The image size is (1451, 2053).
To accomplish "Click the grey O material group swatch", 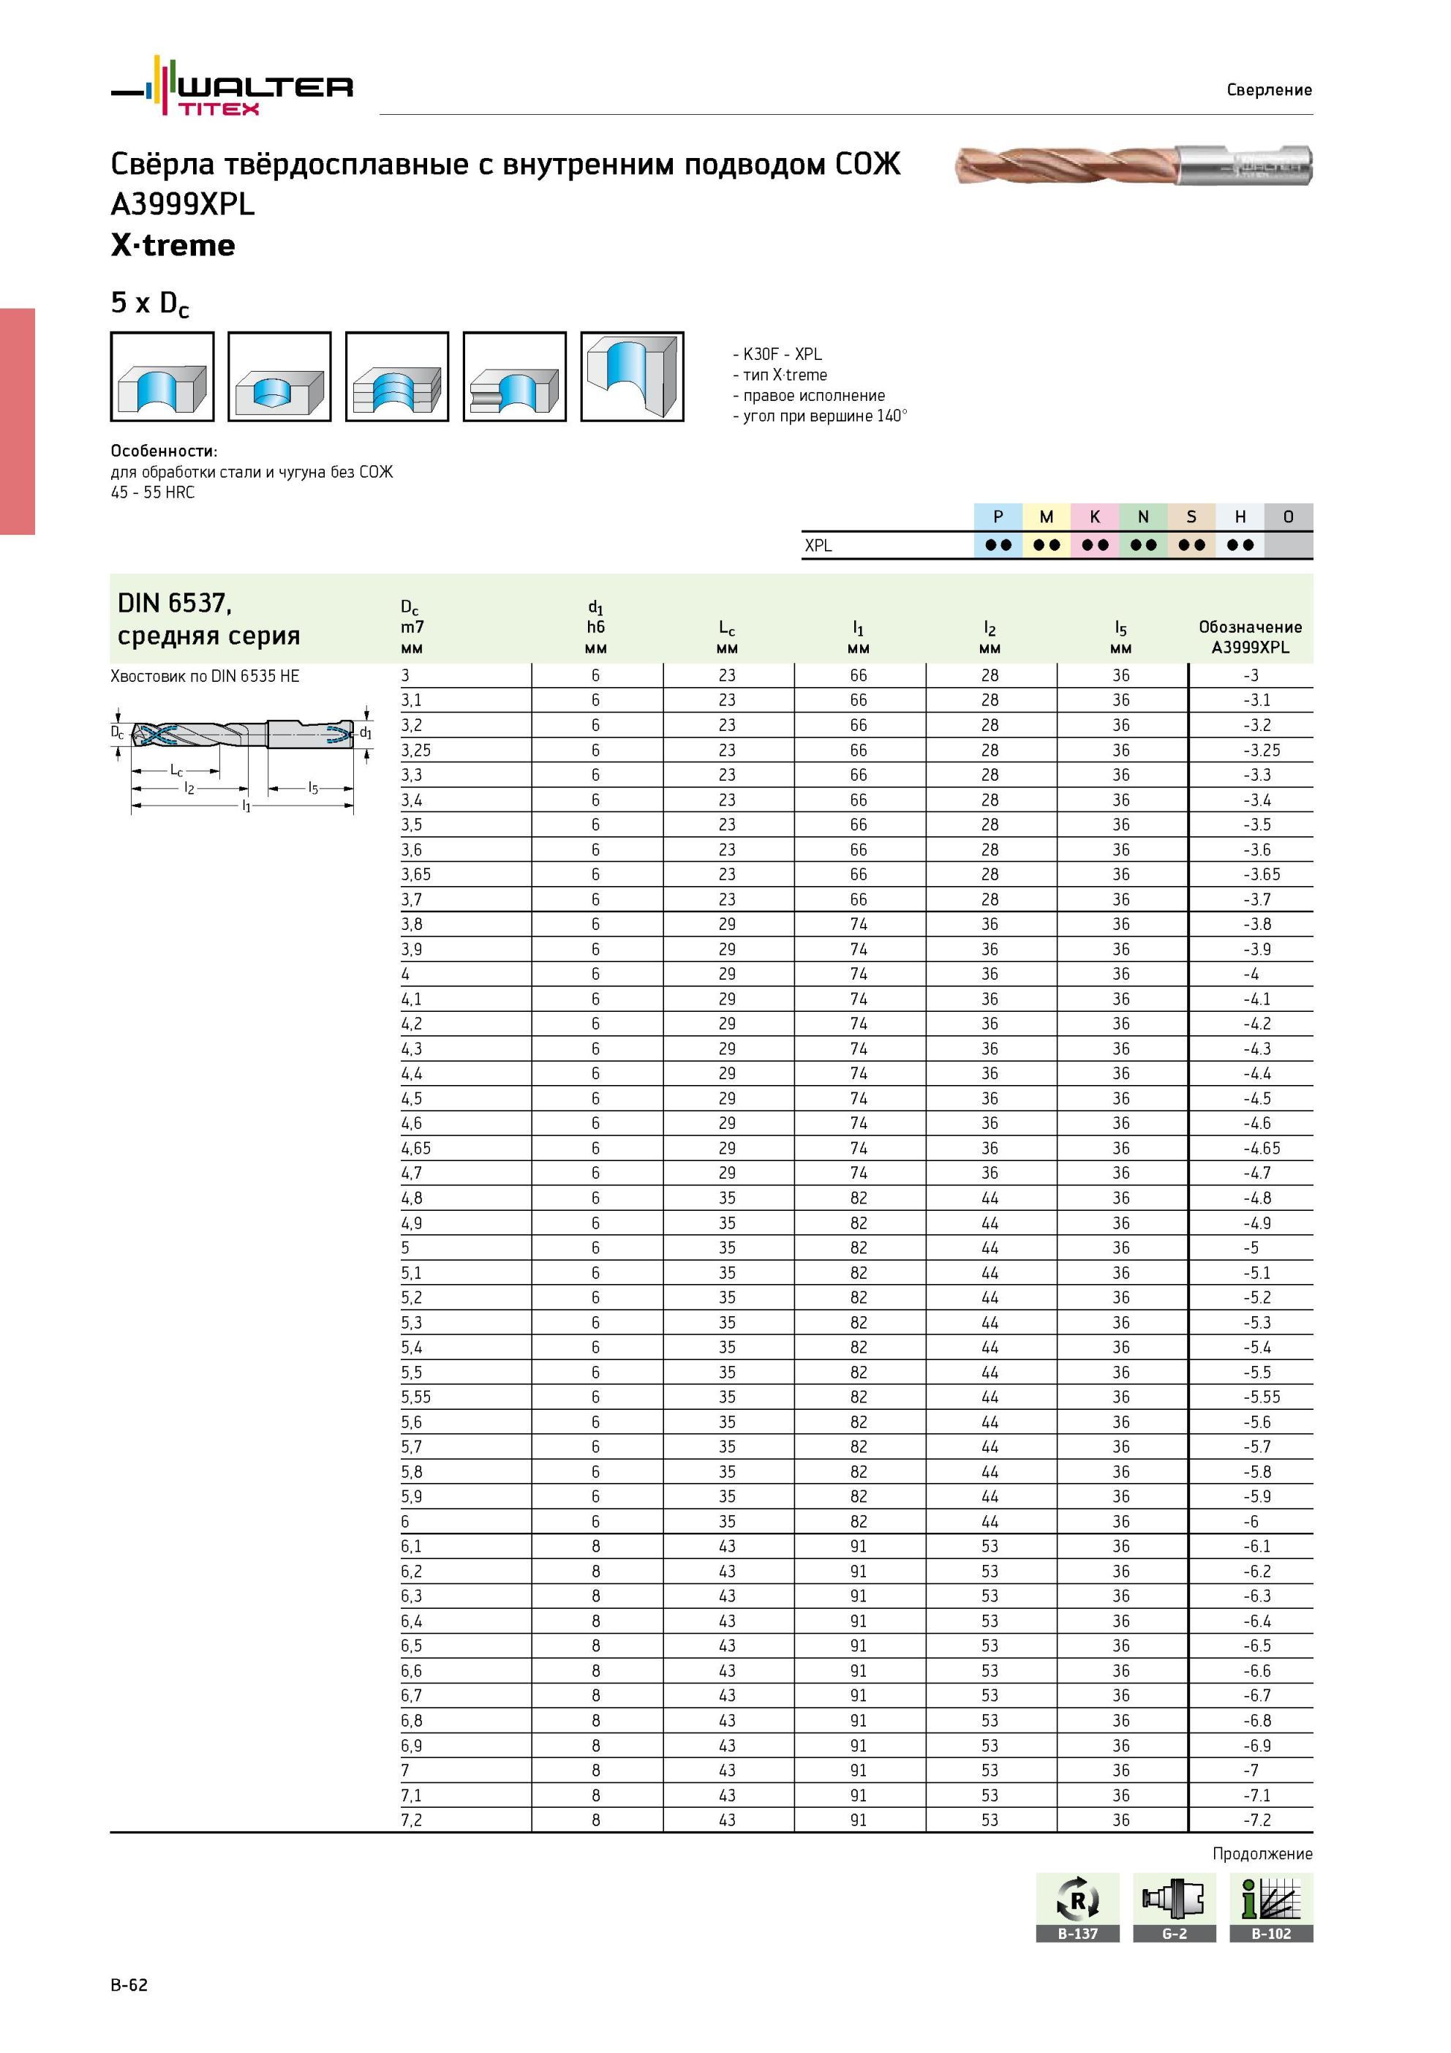I will point(1289,517).
